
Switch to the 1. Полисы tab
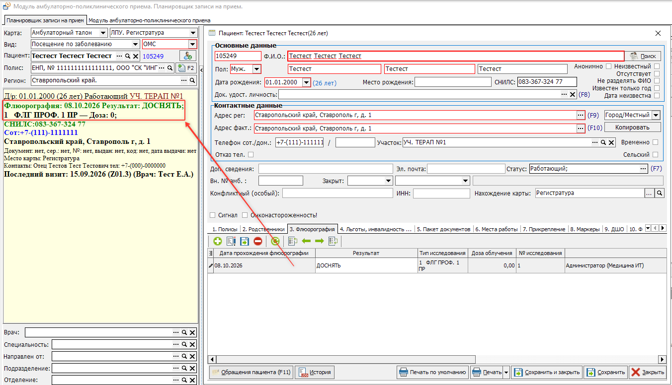(225, 229)
